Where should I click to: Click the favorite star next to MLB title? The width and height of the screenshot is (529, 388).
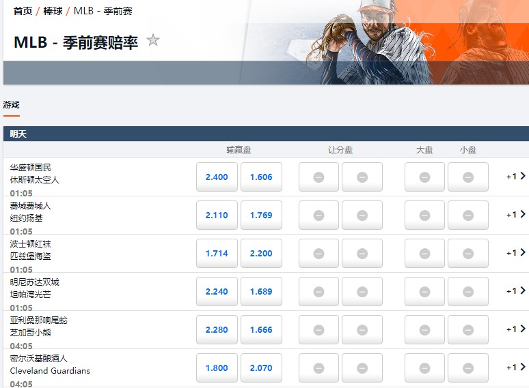pos(153,41)
